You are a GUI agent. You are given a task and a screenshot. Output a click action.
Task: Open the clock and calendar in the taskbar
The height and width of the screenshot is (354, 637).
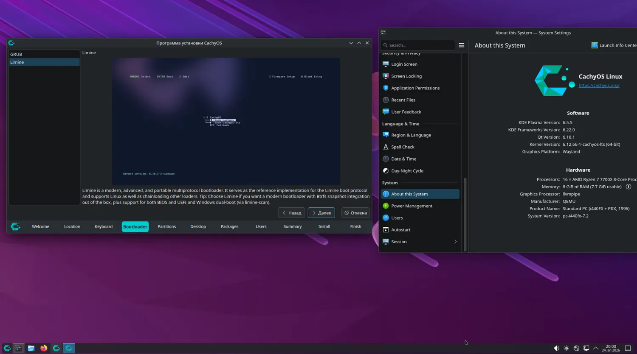(611, 348)
